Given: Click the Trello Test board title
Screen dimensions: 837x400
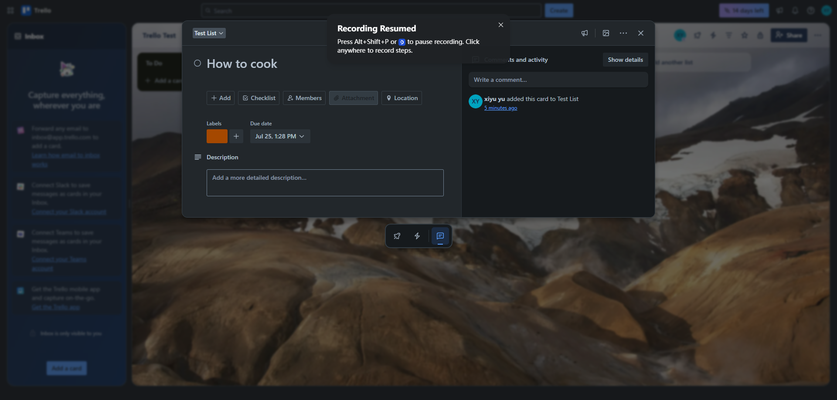Looking at the screenshot, I should pos(159,35).
